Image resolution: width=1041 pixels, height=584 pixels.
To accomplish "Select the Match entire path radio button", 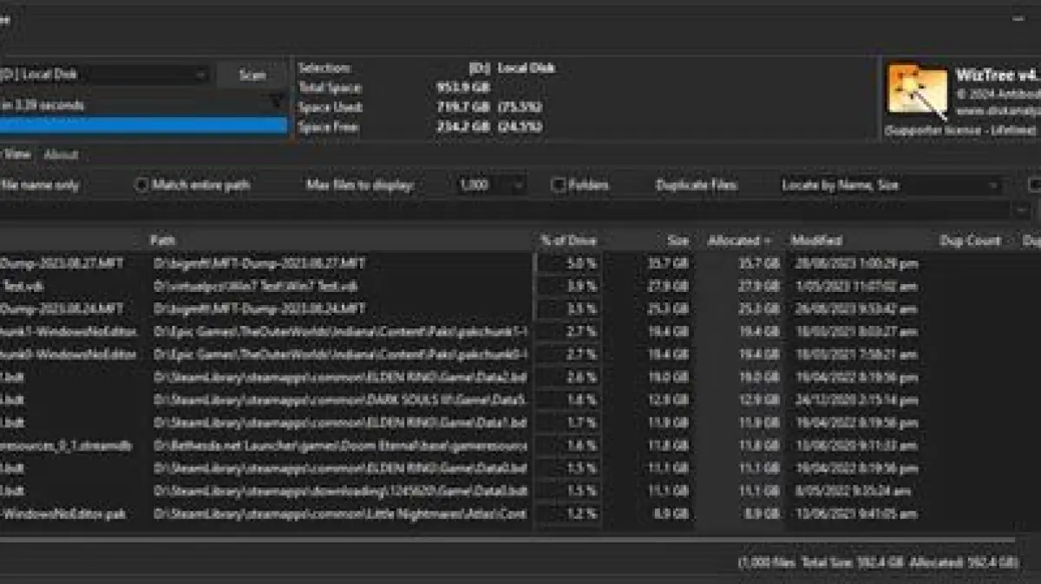I will (142, 185).
